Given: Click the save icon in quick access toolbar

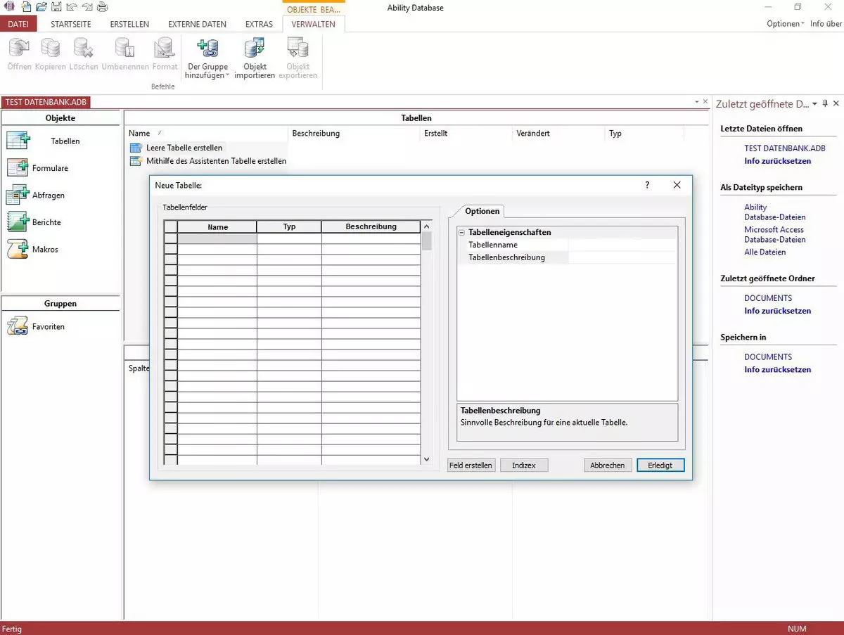Looking at the screenshot, I should (56, 7).
